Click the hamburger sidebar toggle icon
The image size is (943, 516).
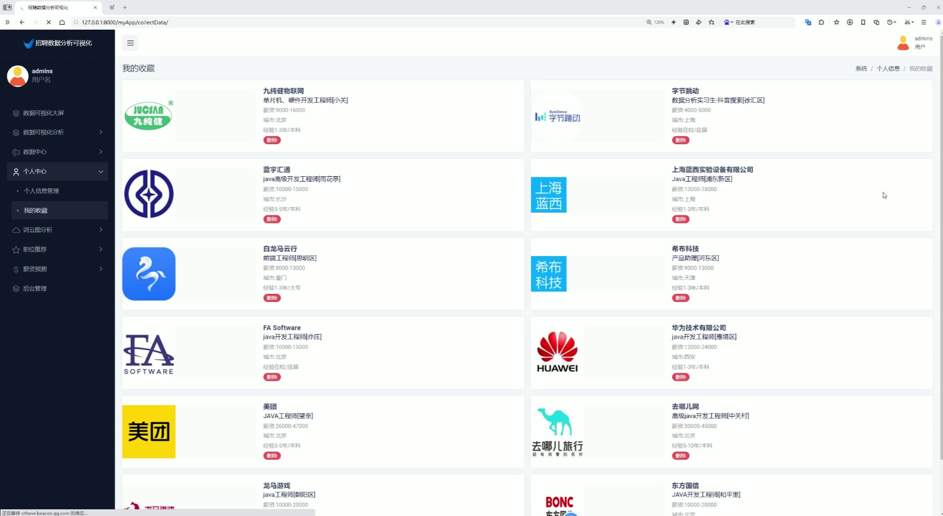click(130, 43)
